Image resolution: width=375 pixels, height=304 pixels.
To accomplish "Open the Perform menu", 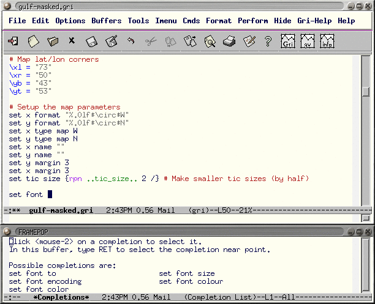I will [253, 21].
